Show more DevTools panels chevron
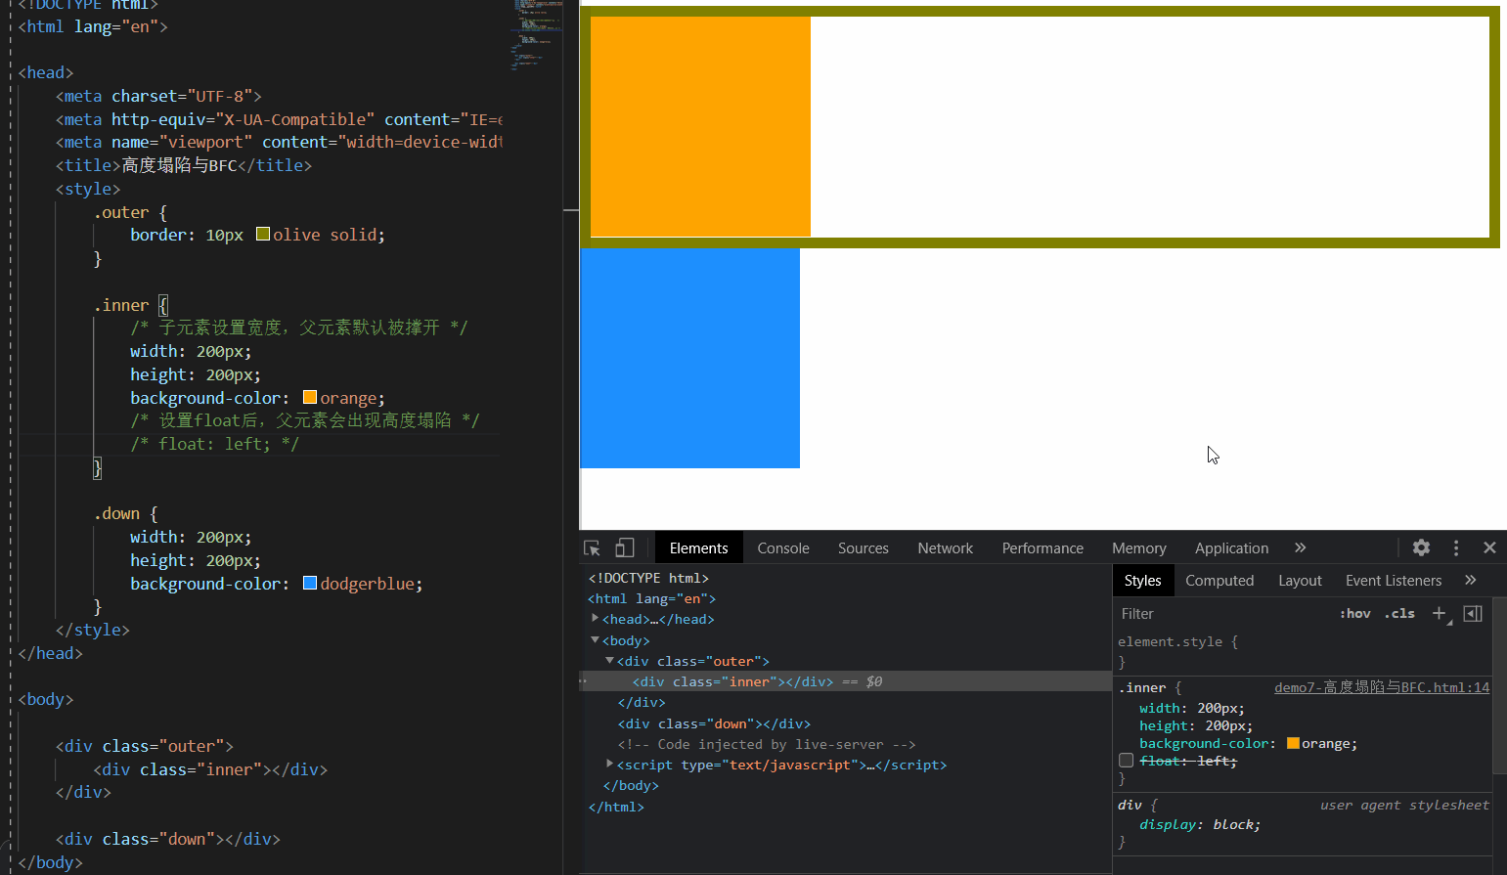Screen dimensions: 1507x875 pyautogui.click(x=1300, y=547)
